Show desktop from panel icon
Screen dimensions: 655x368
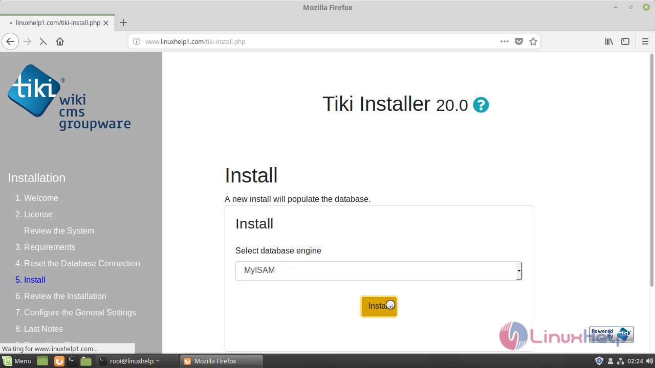click(42, 361)
